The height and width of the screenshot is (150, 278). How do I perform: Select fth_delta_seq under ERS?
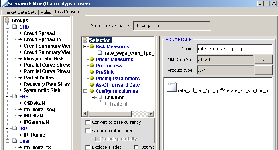[39, 110]
